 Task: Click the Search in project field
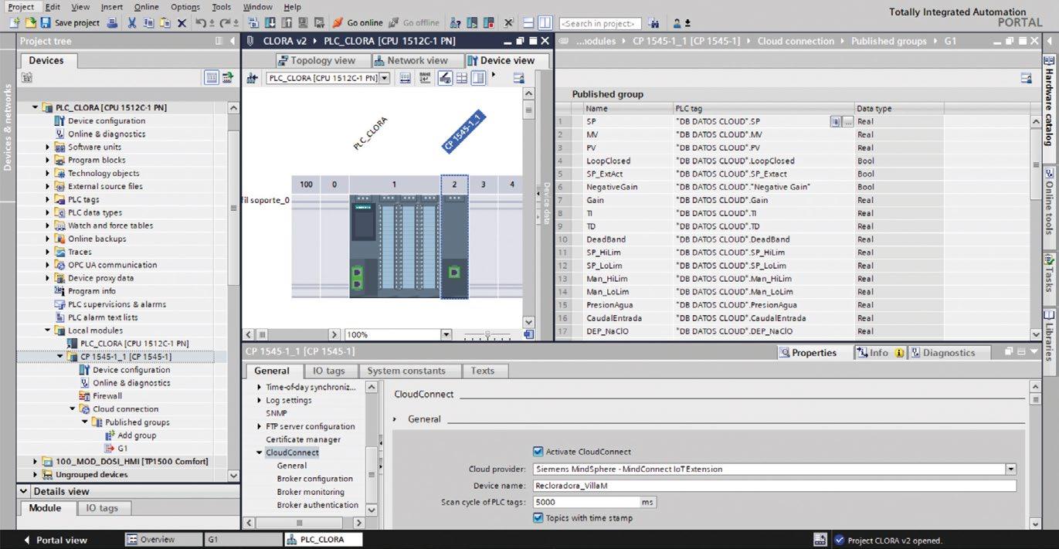tap(600, 23)
